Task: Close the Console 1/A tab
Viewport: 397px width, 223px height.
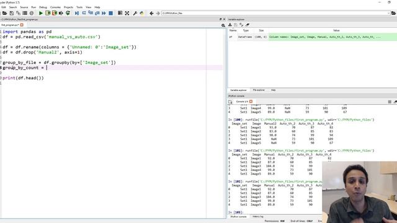Action: point(251,102)
